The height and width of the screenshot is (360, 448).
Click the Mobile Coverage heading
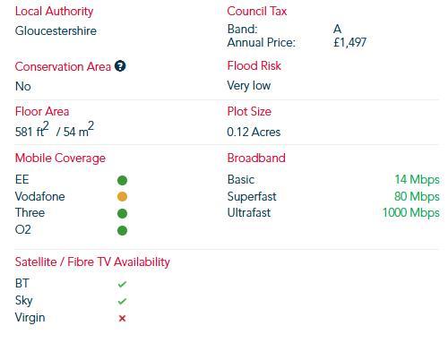60,159
